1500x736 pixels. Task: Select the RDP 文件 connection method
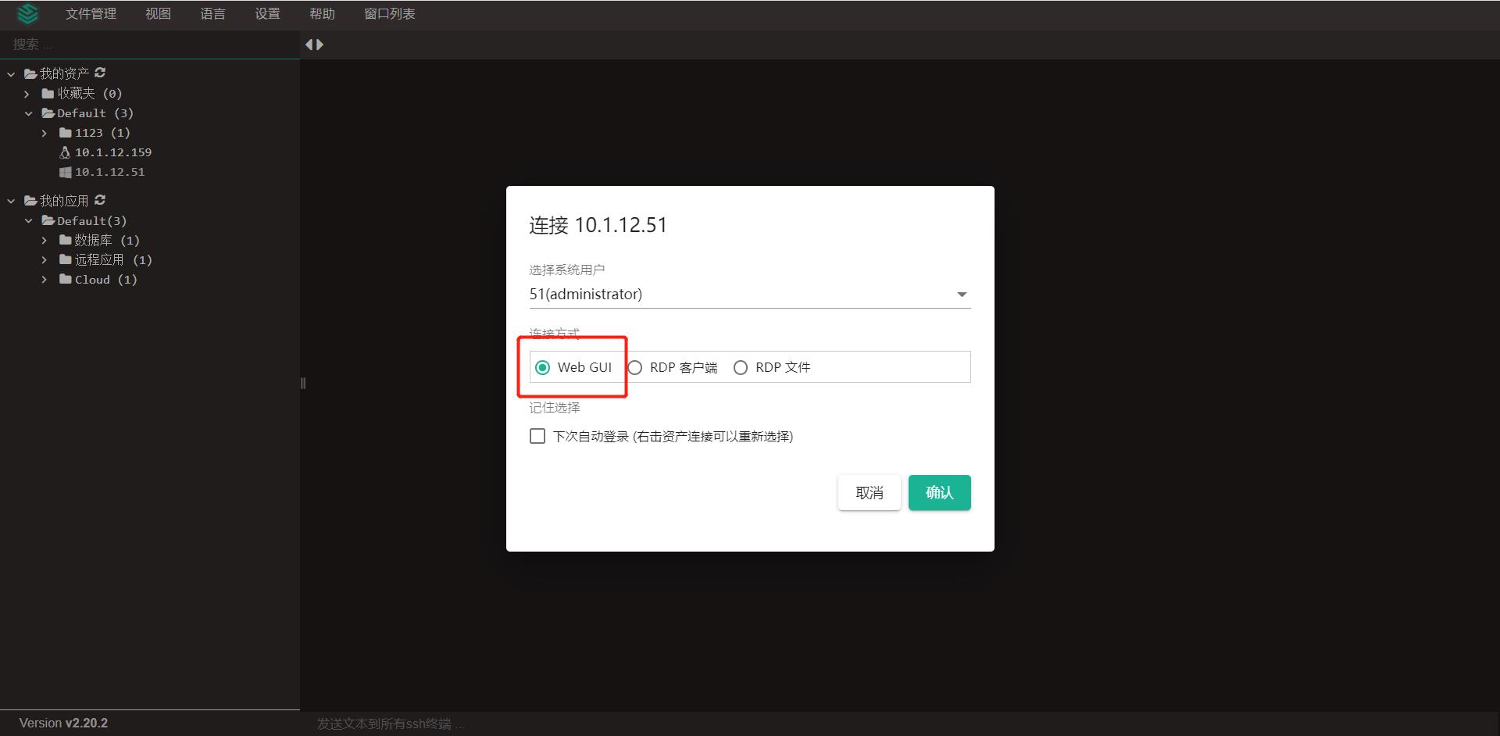pos(740,367)
